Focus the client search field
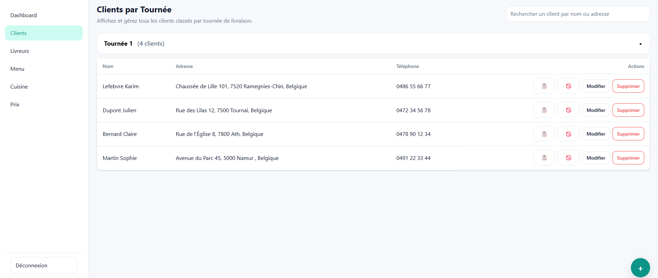 [x=578, y=14]
